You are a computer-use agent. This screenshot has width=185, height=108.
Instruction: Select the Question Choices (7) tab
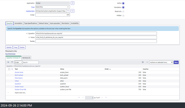[13, 58]
